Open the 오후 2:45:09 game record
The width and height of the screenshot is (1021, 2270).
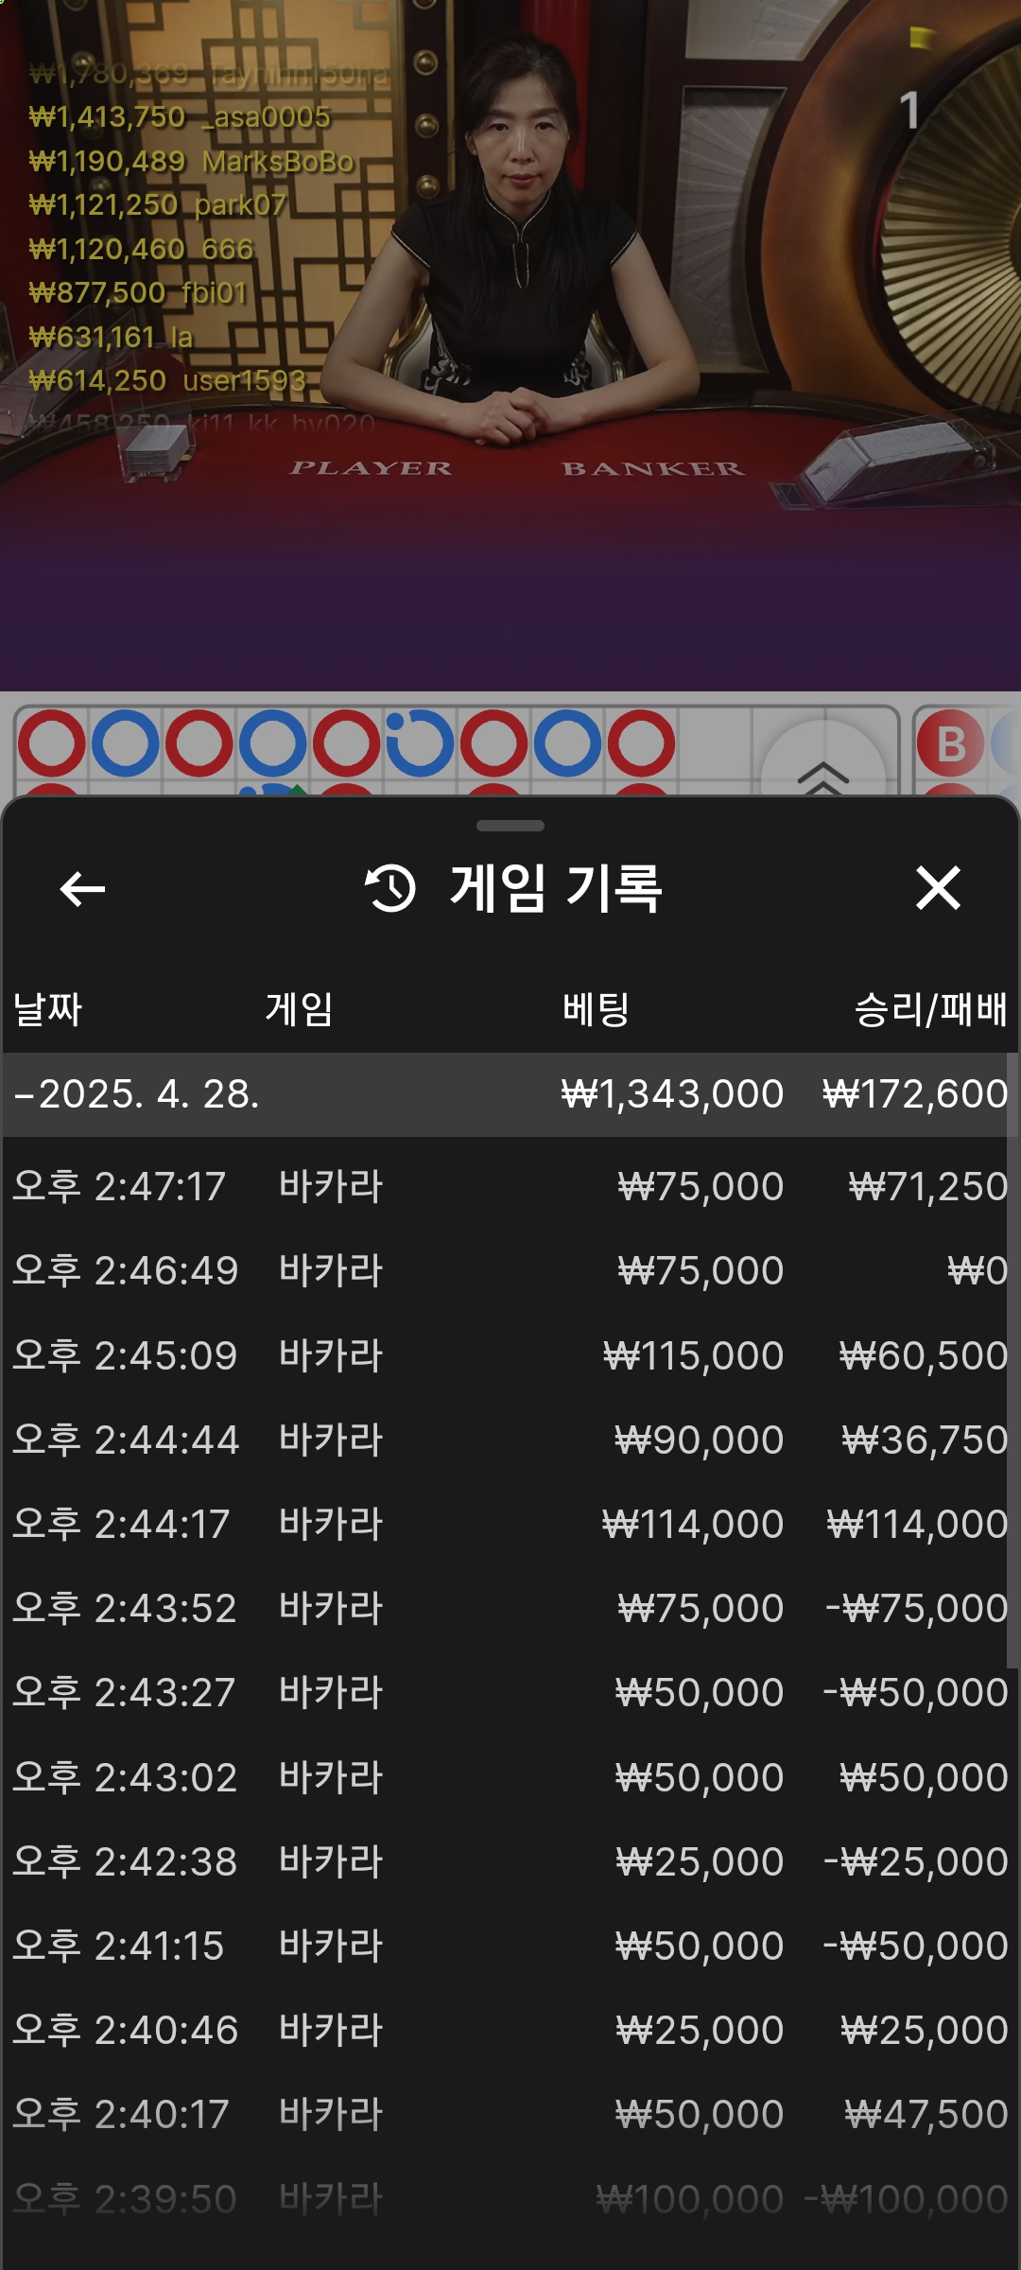(510, 1355)
